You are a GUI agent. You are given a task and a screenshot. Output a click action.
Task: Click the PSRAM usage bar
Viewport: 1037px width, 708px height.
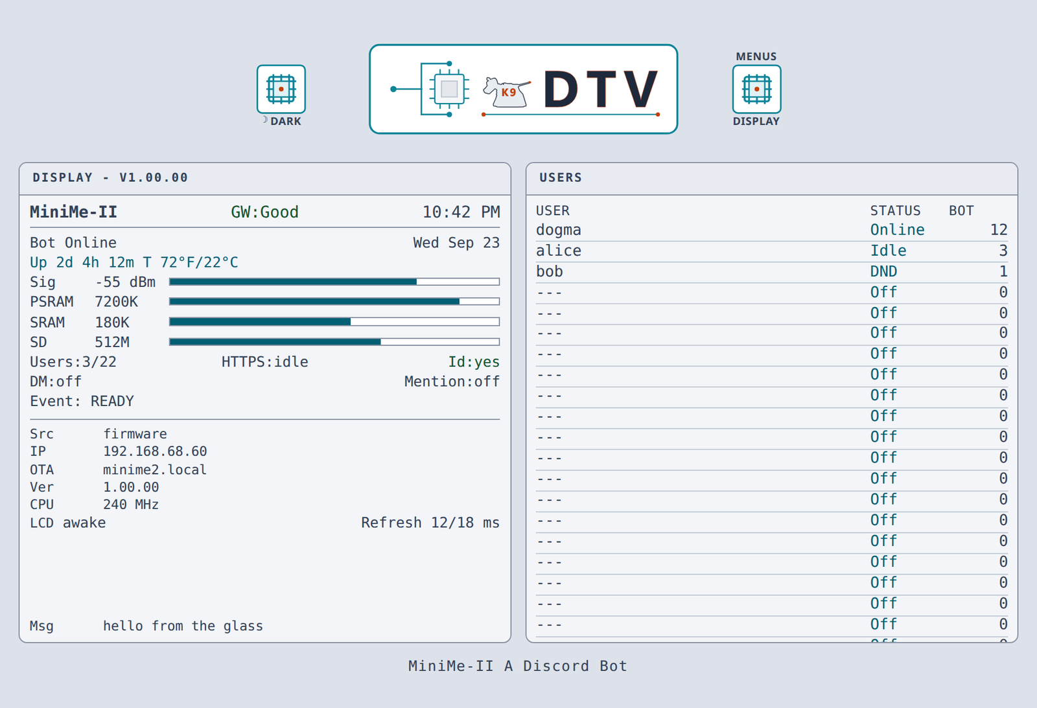click(x=334, y=302)
